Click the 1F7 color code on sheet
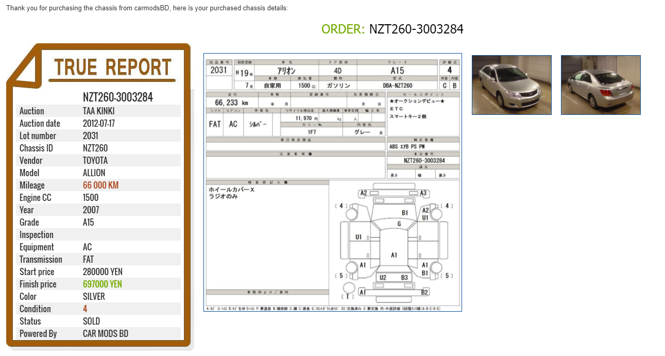This screenshot has height=356, width=665. coord(312,132)
